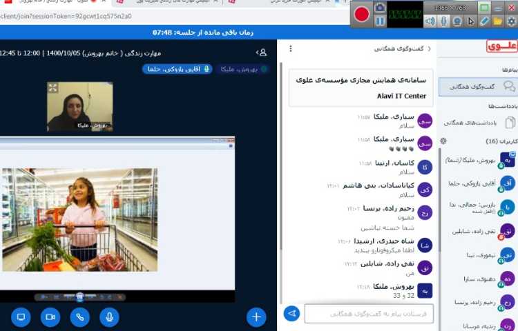
Task: Click the small icon on the shared window's title bar
Action: pos(231,146)
